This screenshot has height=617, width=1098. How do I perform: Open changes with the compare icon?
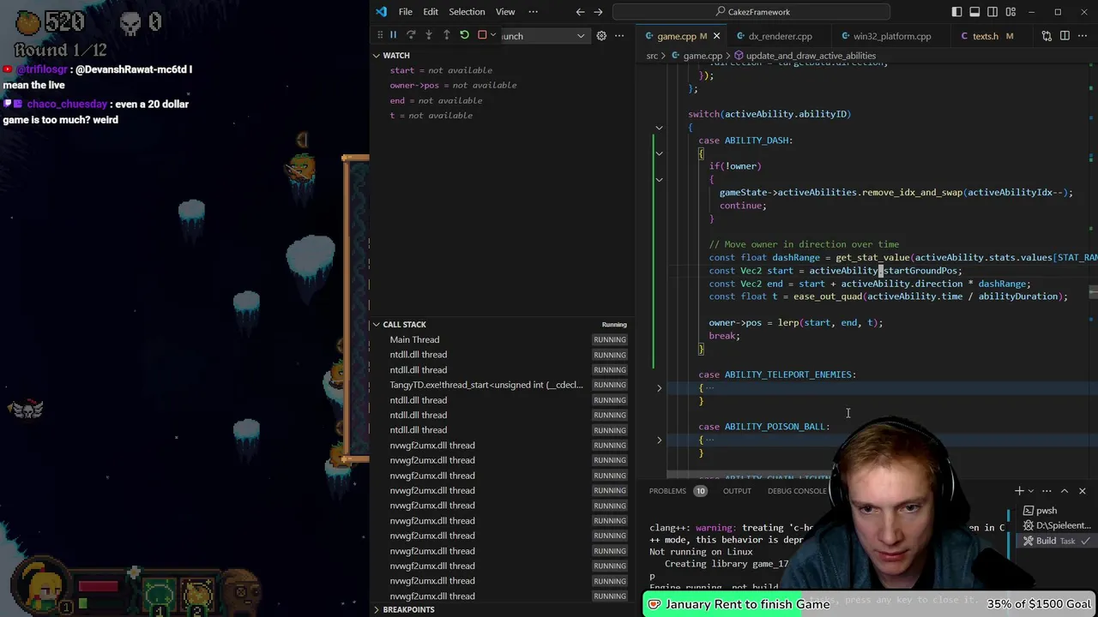click(1047, 36)
